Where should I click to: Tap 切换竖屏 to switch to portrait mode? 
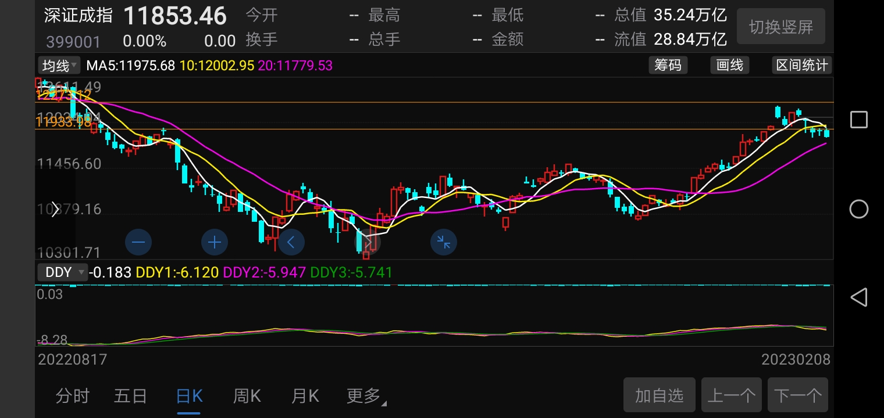tap(781, 26)
